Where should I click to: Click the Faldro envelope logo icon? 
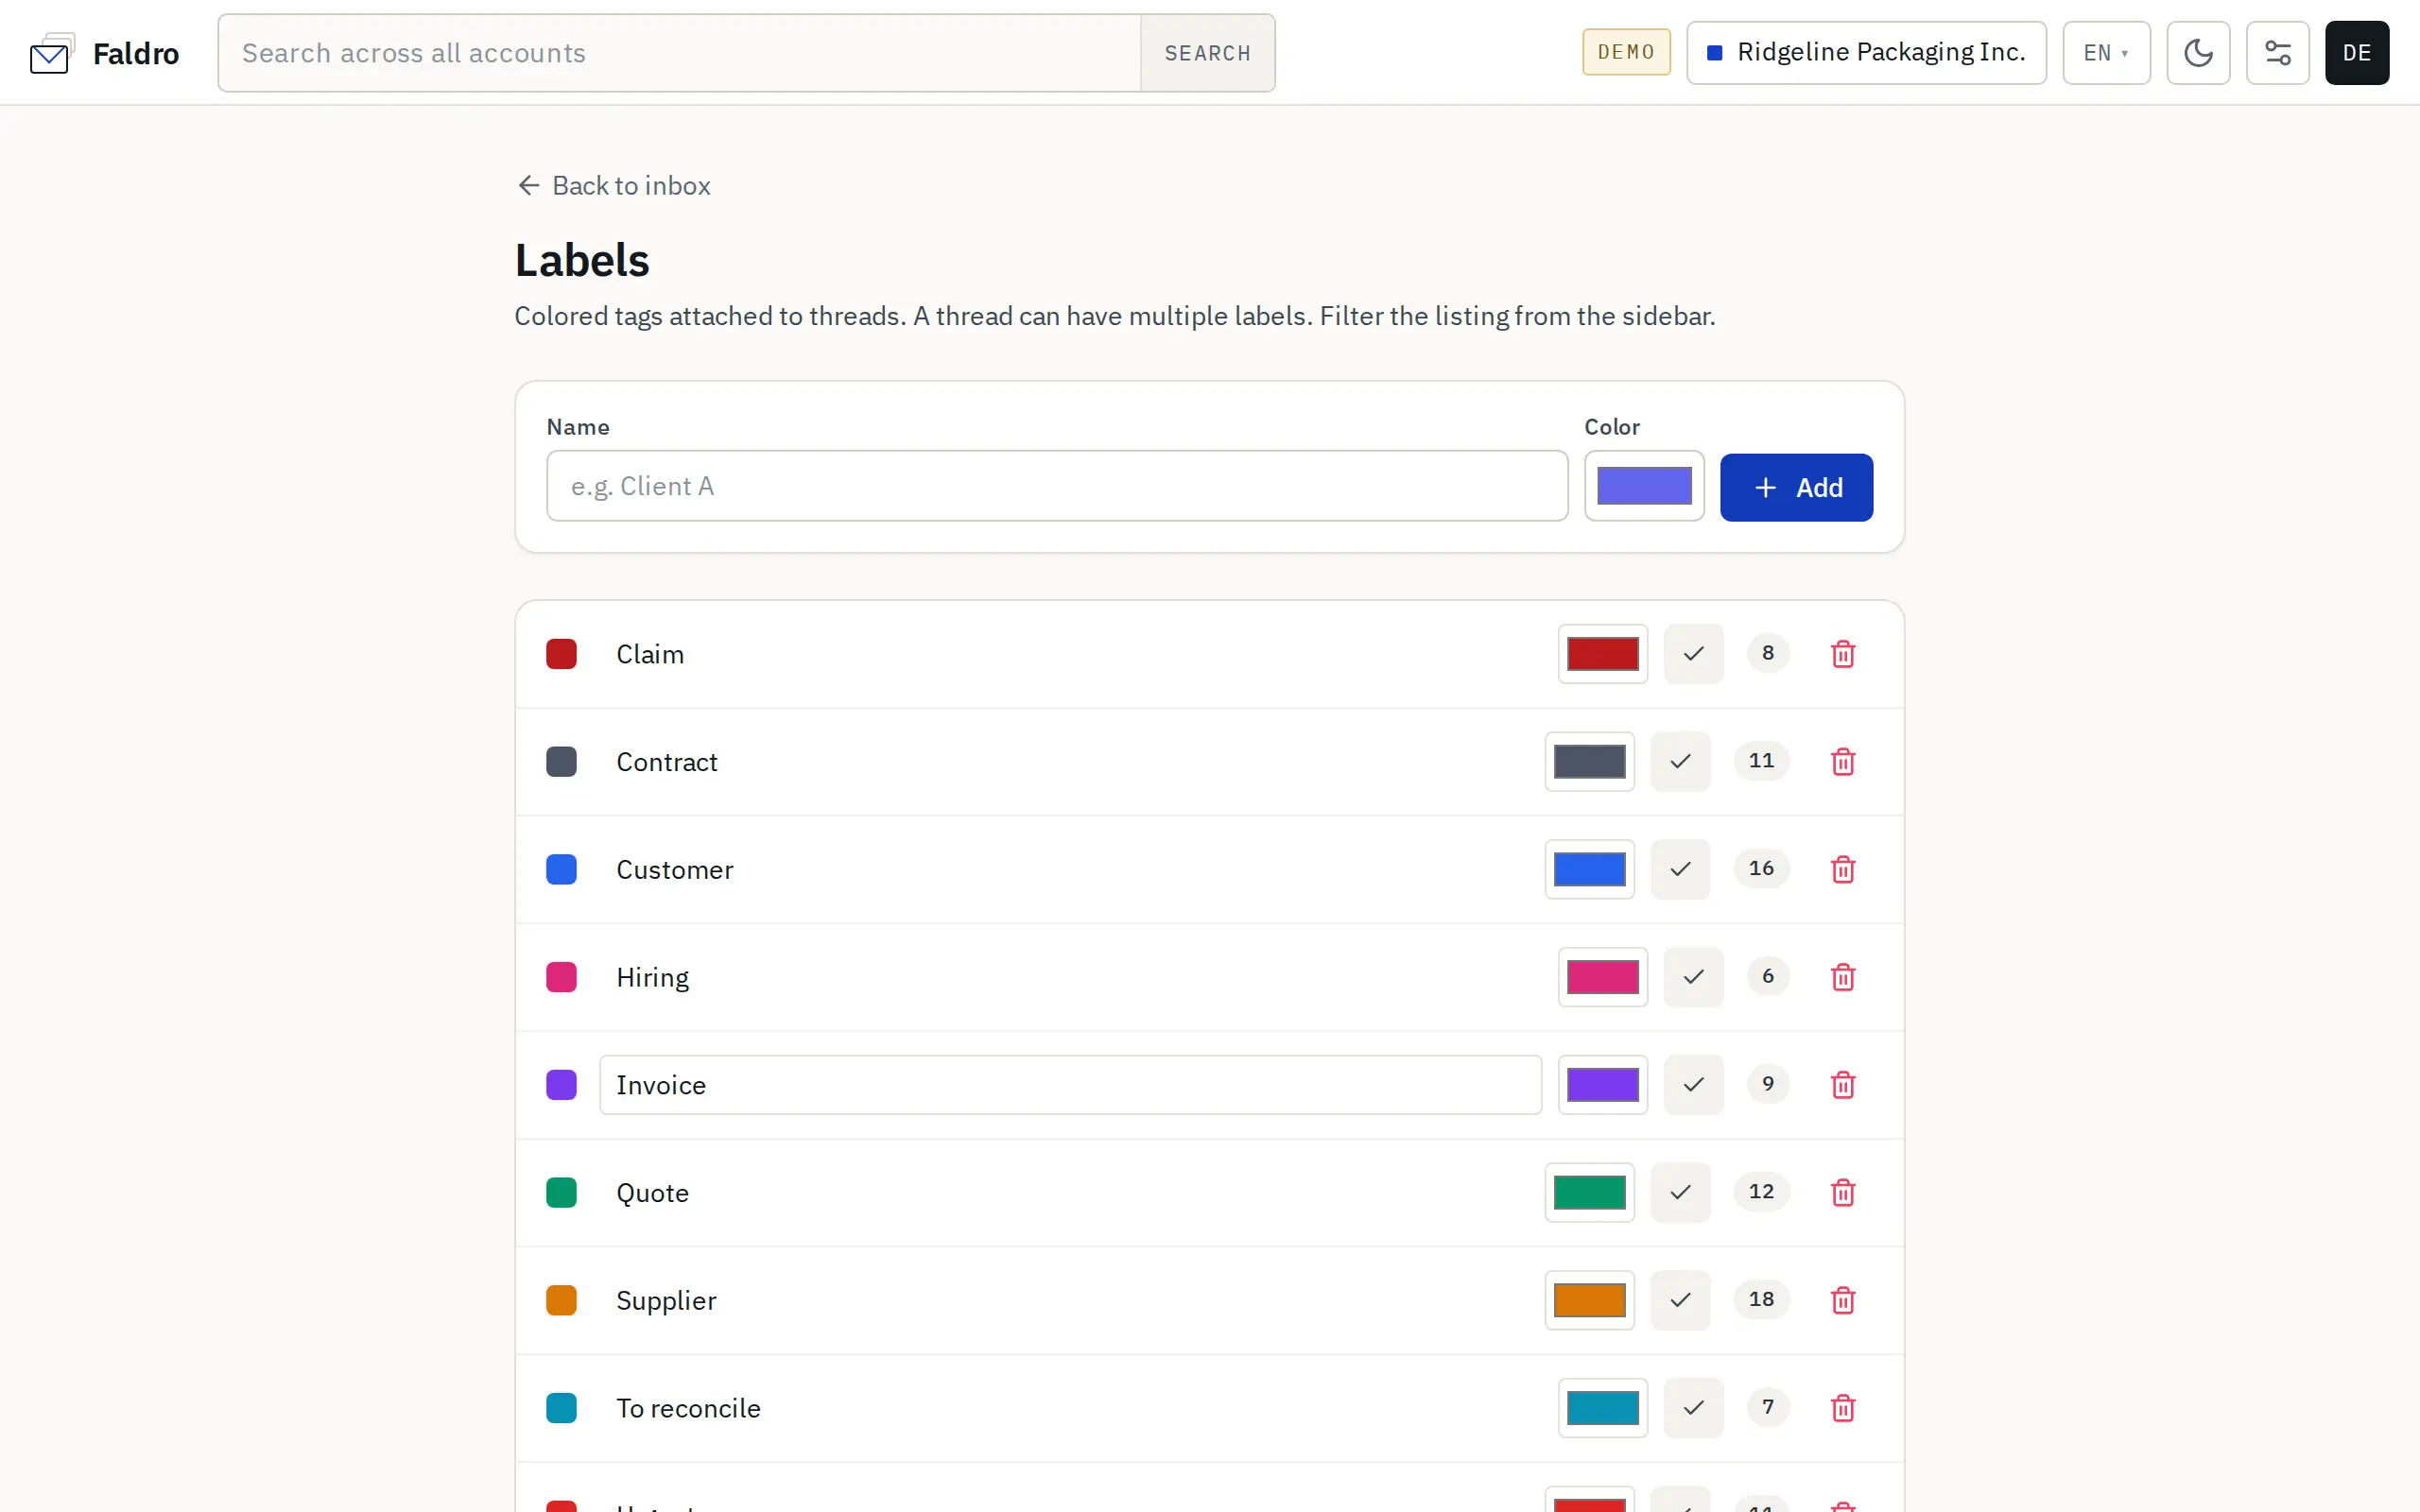52,53
